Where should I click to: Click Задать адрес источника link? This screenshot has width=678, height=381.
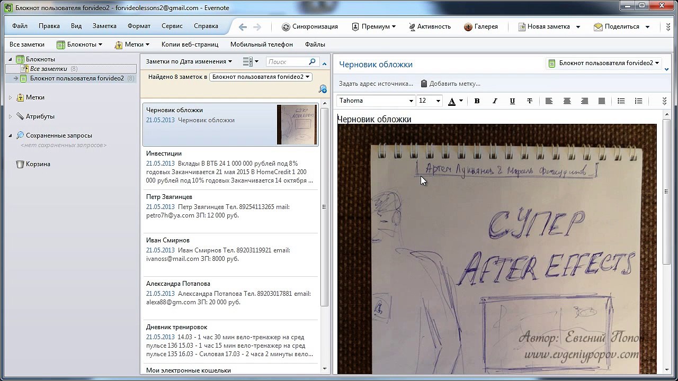pyautogui.click(x=376, y=84)
